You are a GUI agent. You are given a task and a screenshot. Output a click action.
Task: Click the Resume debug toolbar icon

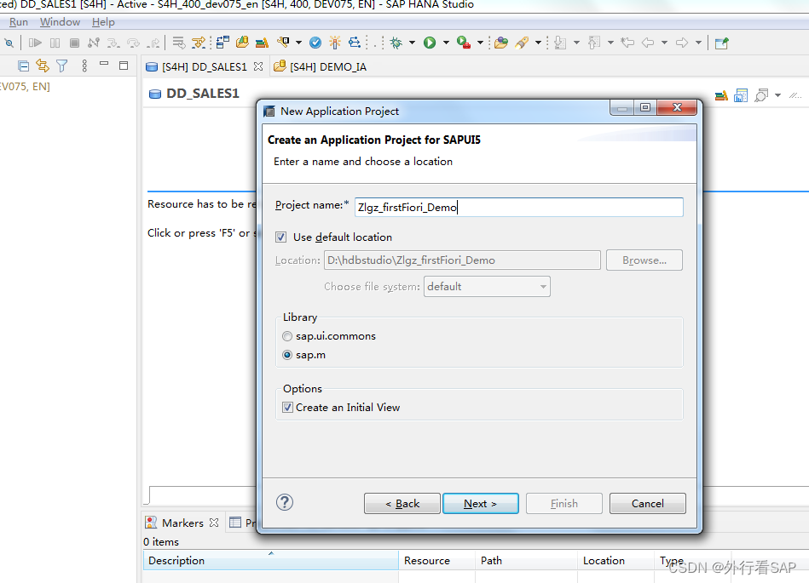coord(35,43)
